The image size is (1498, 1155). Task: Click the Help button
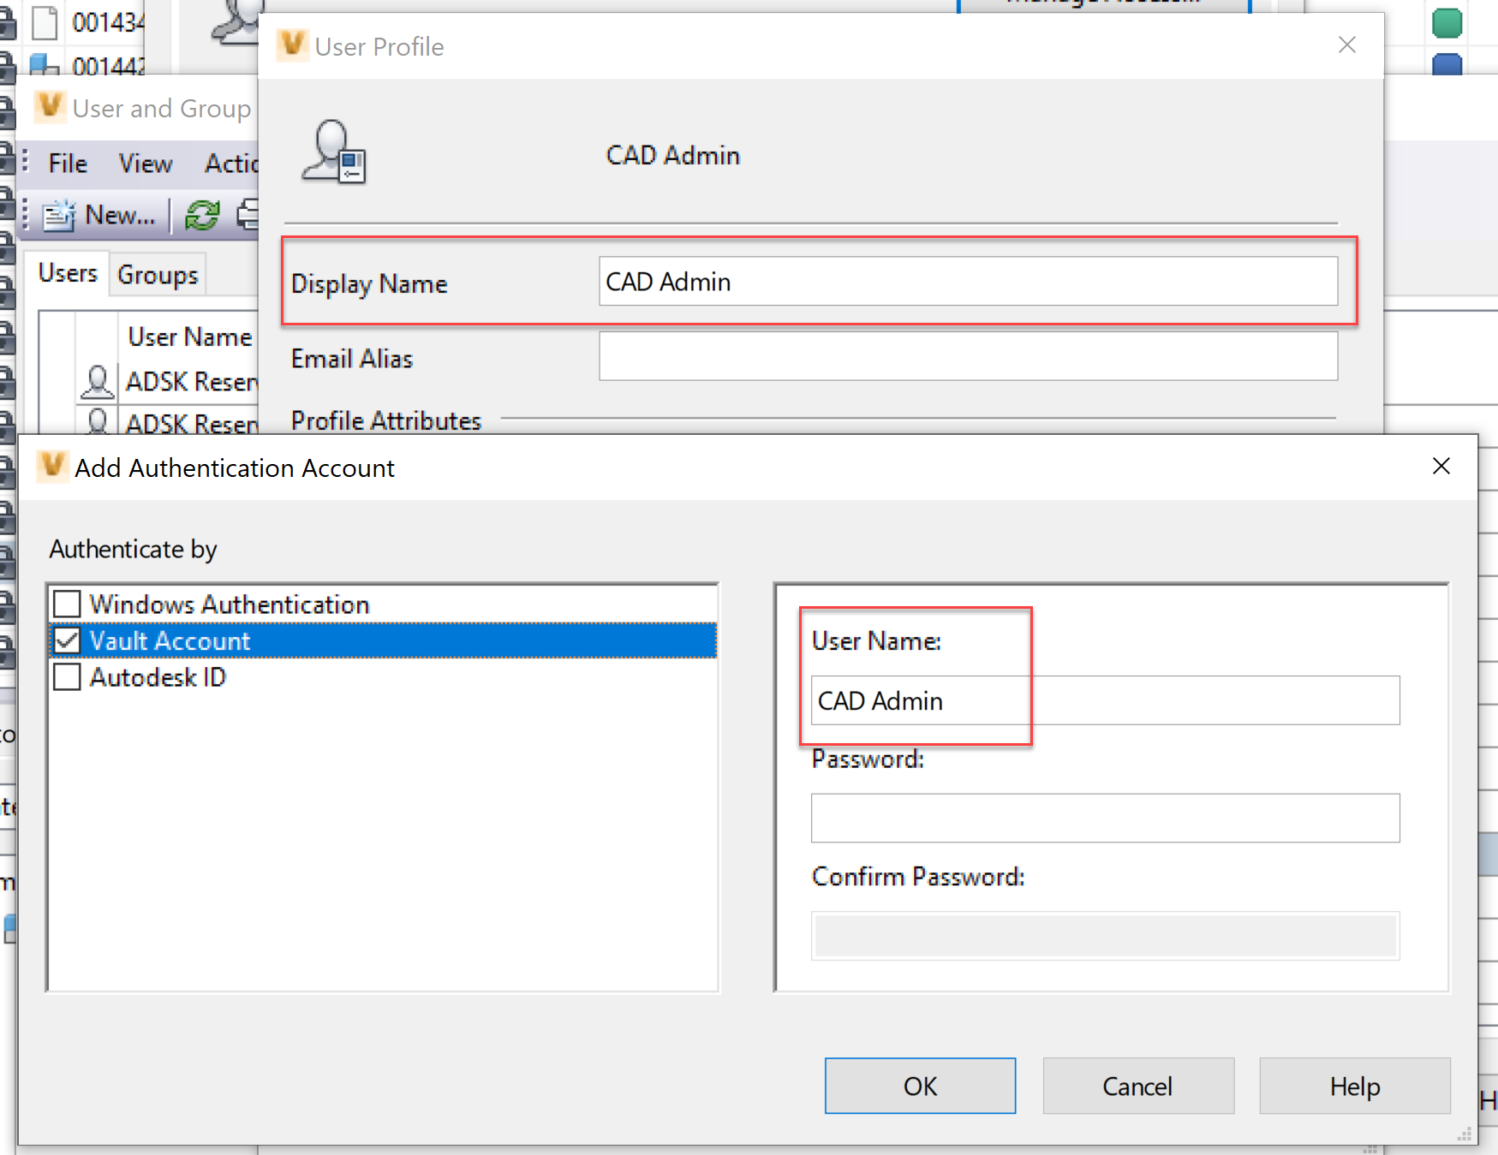click(1353, 1086)
